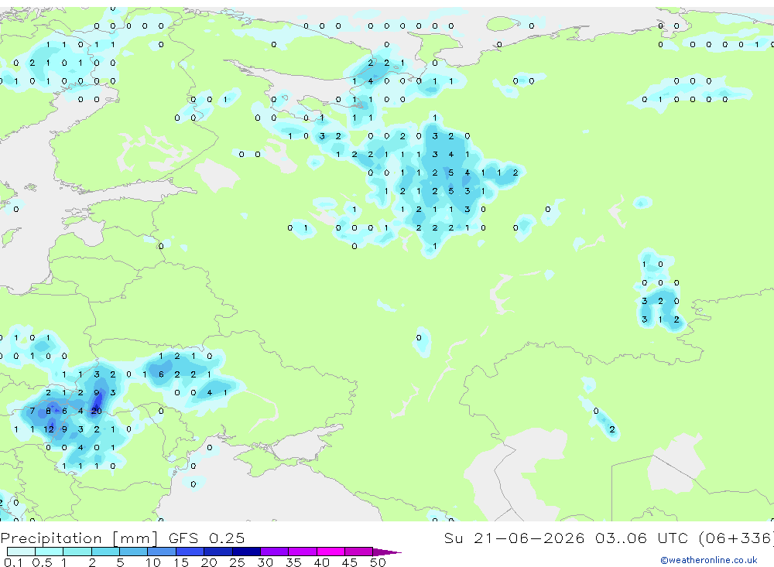Select the legend swatch between 10 and 15
Screen dimensions: 774x567
point(162,552)
